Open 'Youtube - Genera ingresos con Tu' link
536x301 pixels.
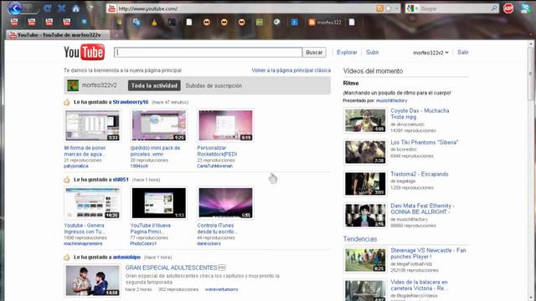[85, 228]
